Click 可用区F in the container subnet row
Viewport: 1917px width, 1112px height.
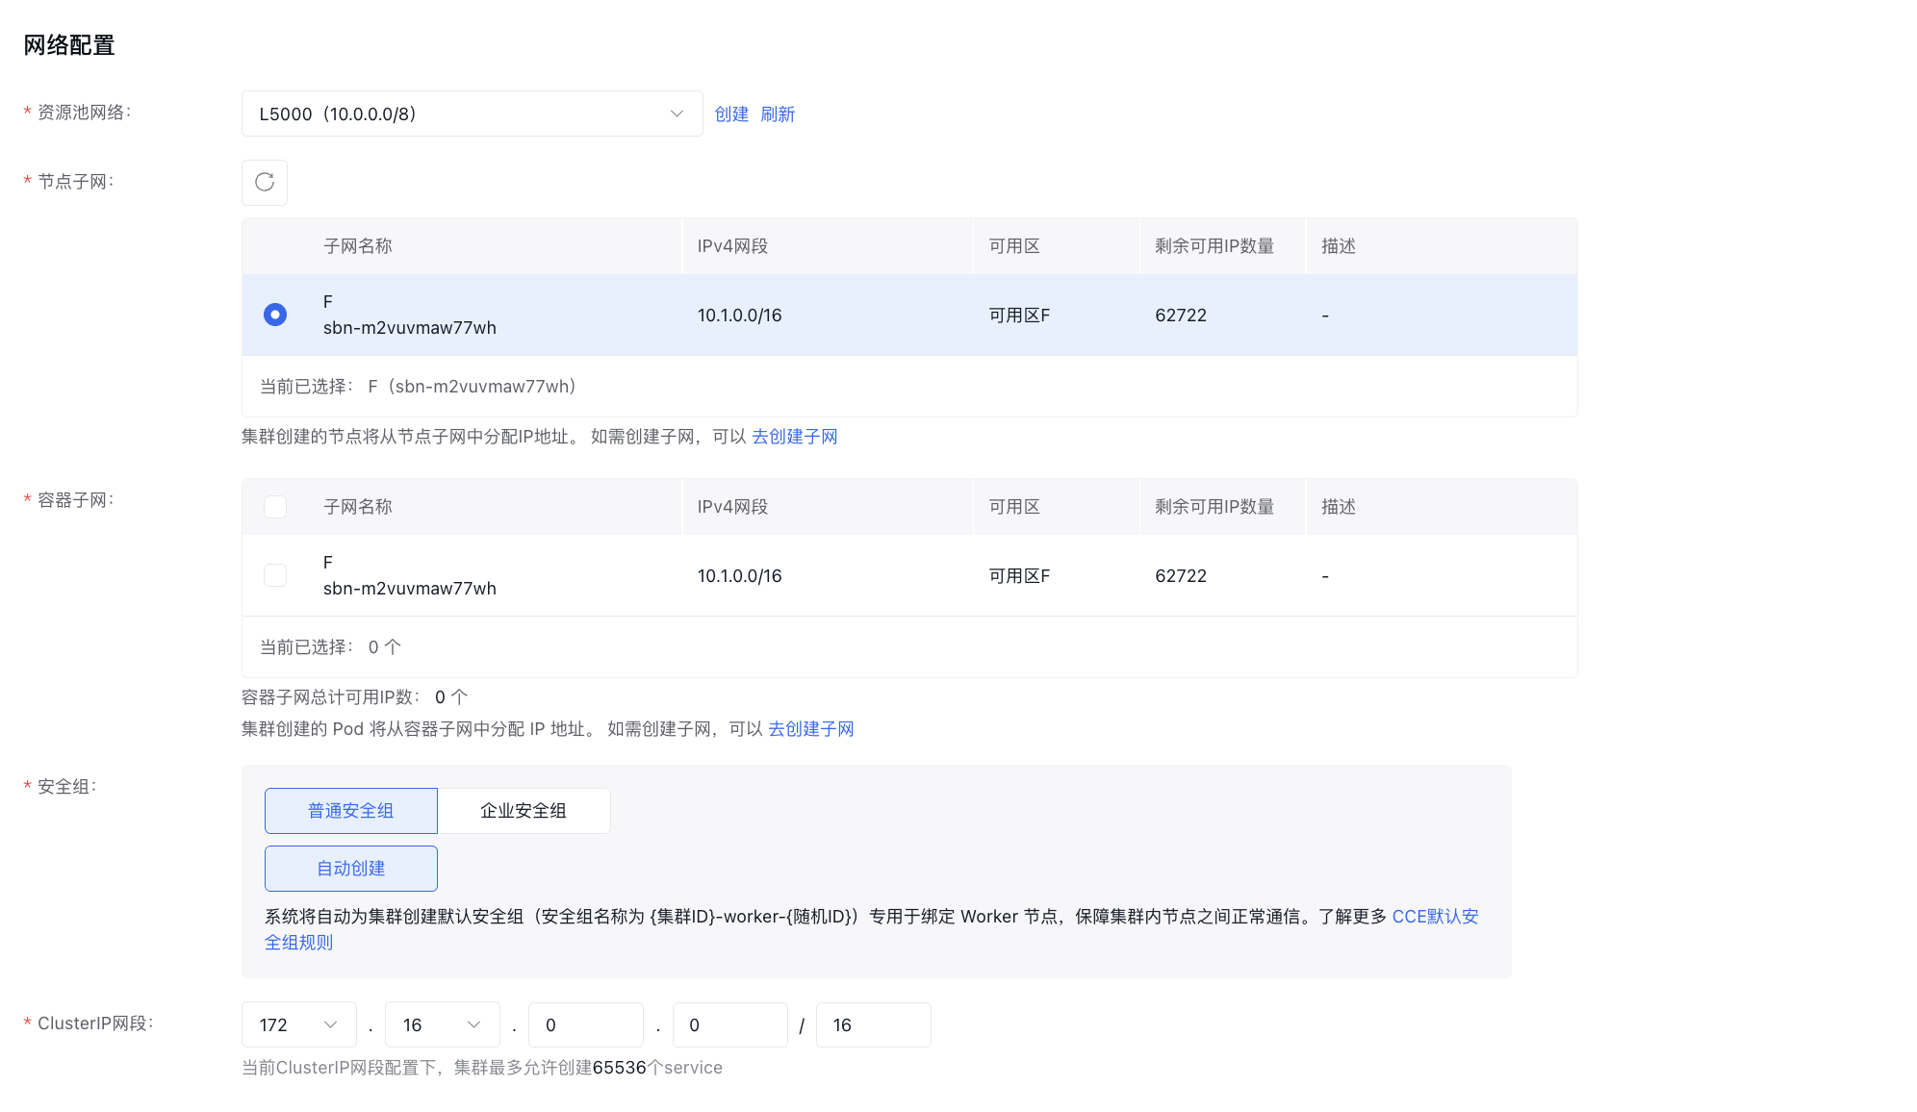coord(1020,576)
